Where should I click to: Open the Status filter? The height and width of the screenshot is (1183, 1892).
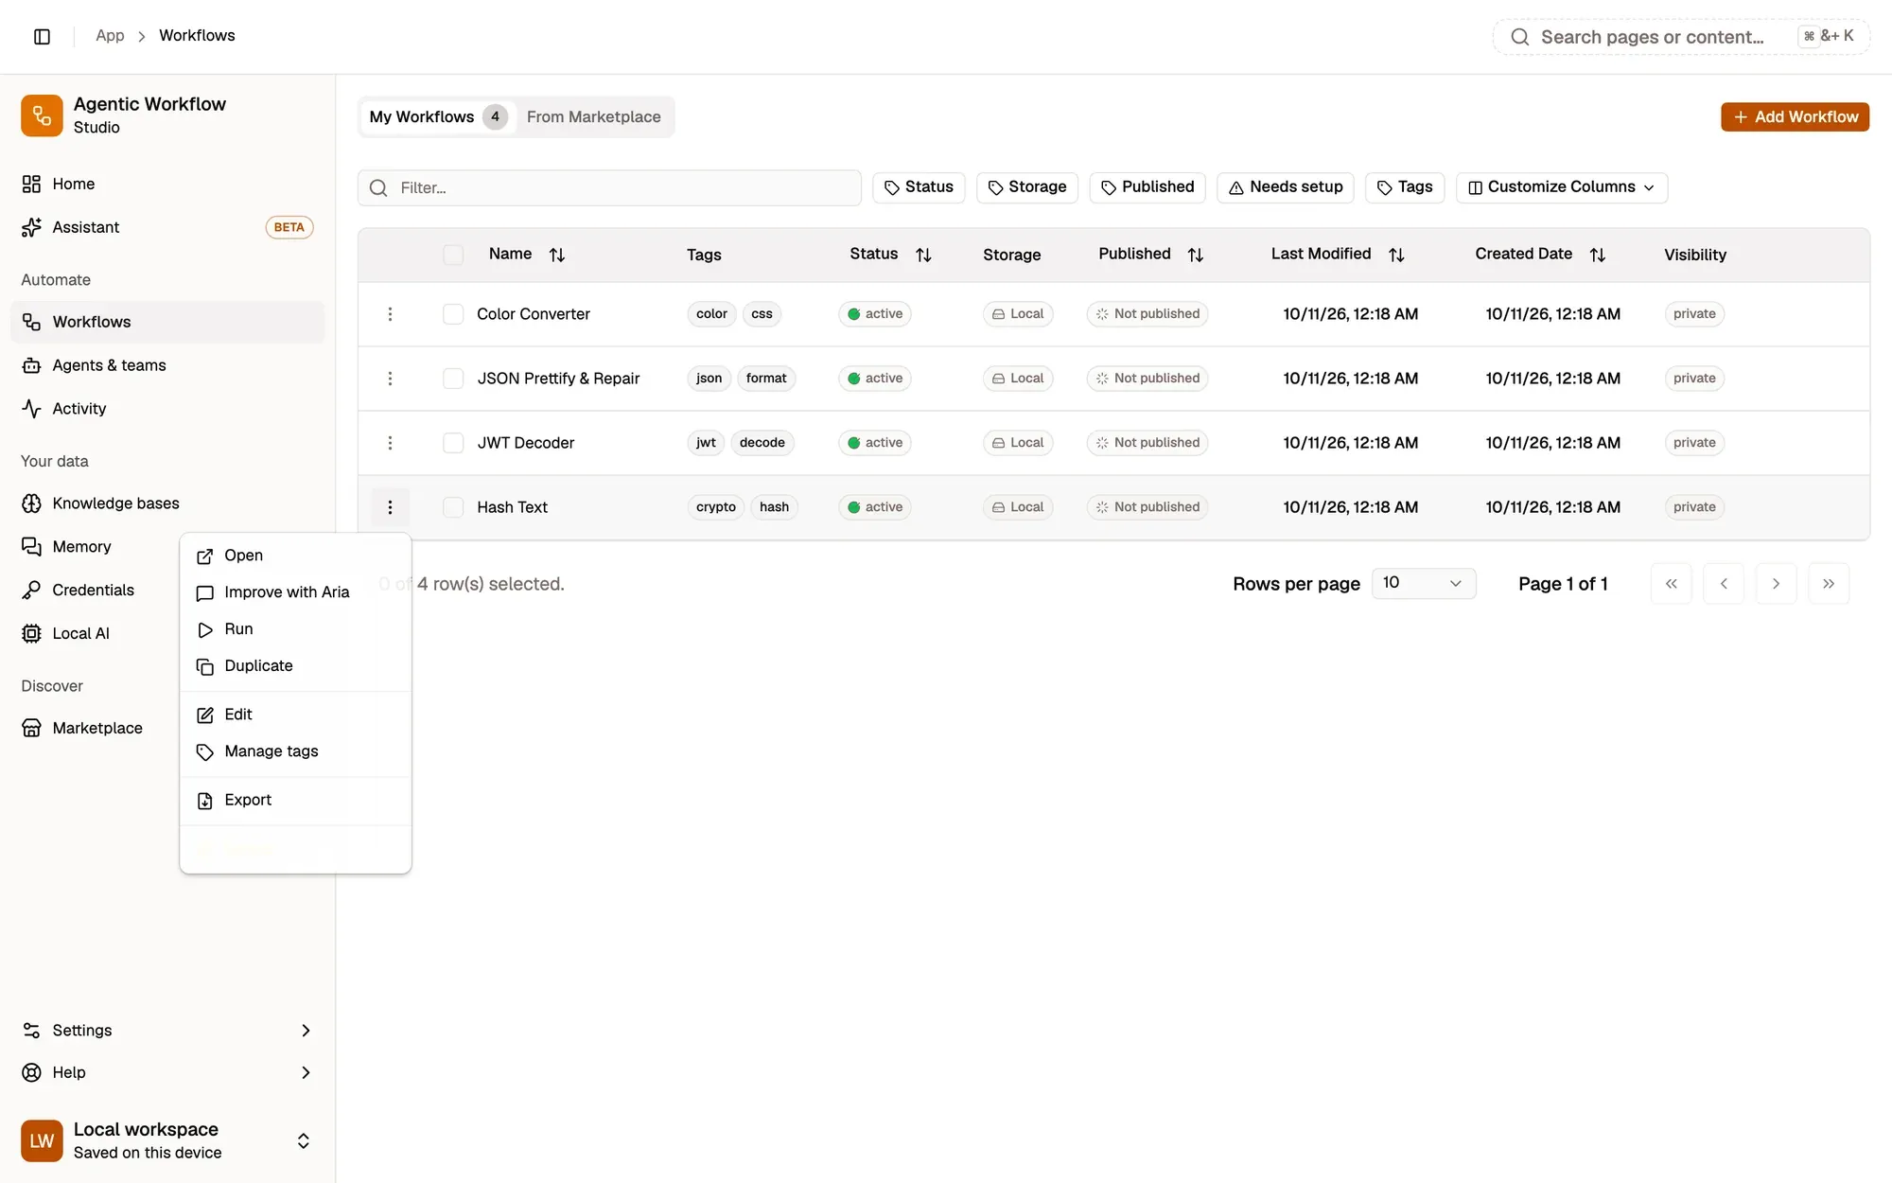(x=918, y=187)
